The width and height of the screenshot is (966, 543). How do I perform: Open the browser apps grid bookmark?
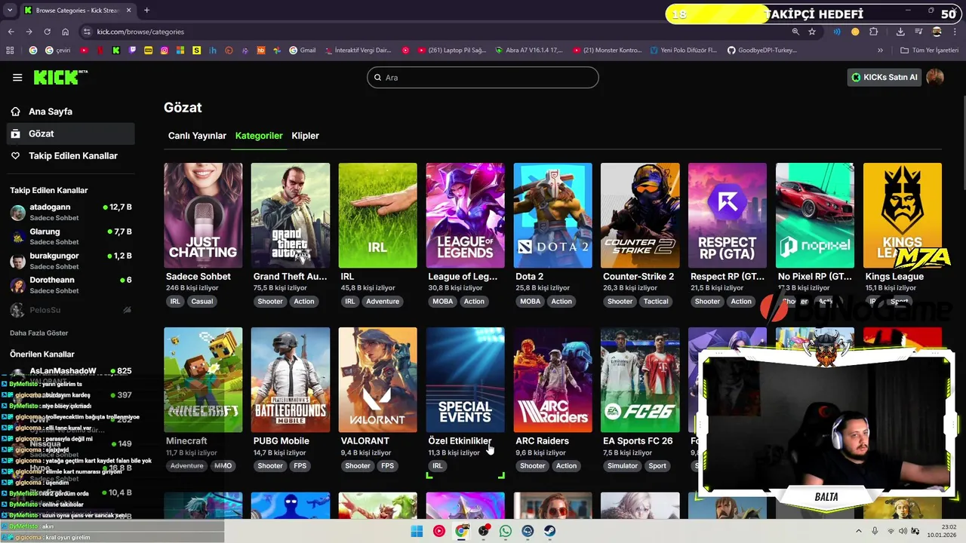pos(10,51)
